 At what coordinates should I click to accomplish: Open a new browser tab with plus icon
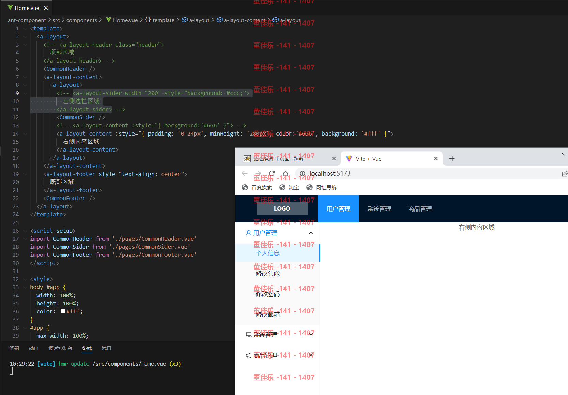click(x=452, y=159)
